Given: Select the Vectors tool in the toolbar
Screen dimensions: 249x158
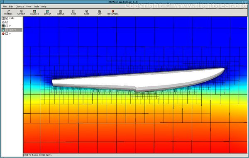Looking at the screenshot, I should pos(8,12).
